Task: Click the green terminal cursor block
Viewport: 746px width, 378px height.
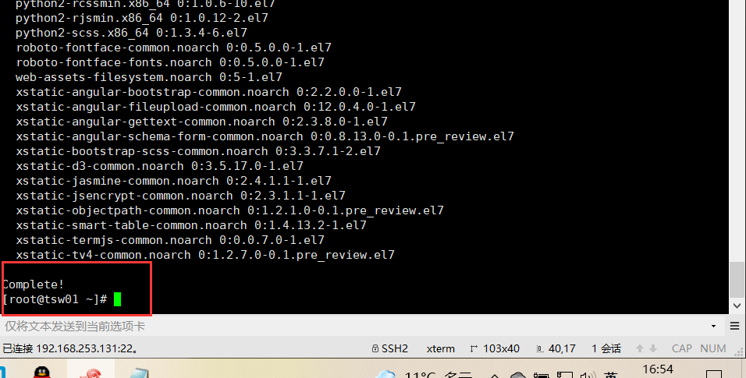Action: click(118, 299)
